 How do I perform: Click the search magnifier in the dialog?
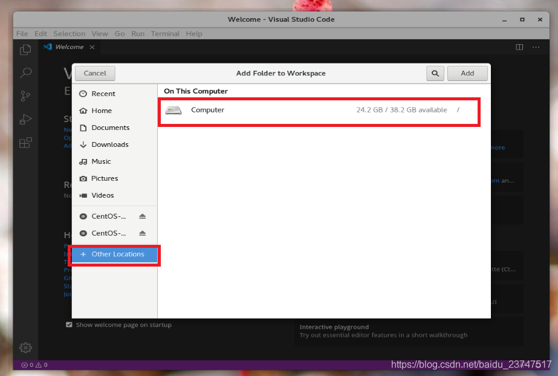click(435, 73)
